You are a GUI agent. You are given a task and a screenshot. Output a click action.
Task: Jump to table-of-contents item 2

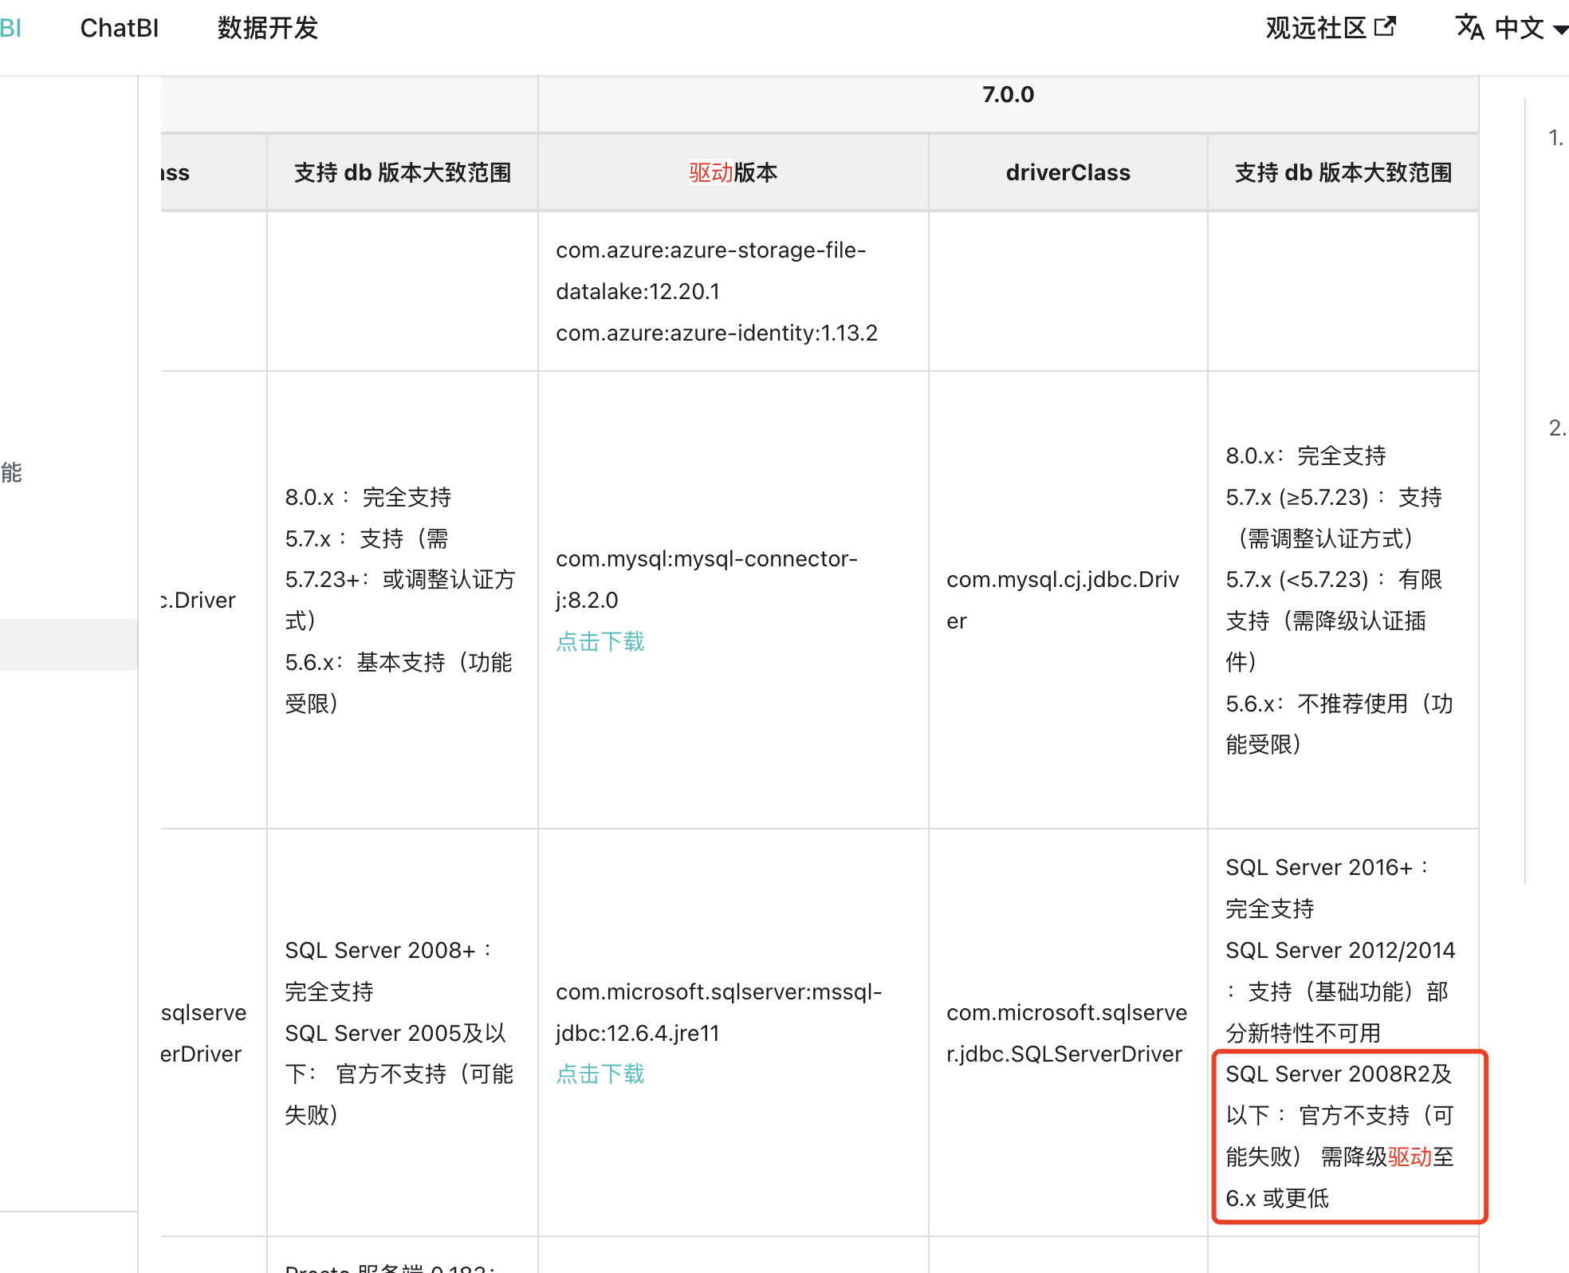tap(1556, 428)
